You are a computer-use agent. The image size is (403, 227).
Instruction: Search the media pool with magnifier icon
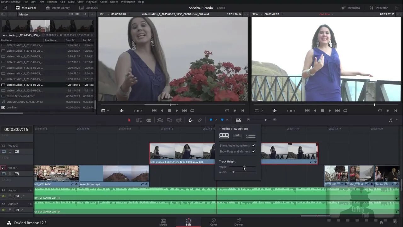click(85, 14)
